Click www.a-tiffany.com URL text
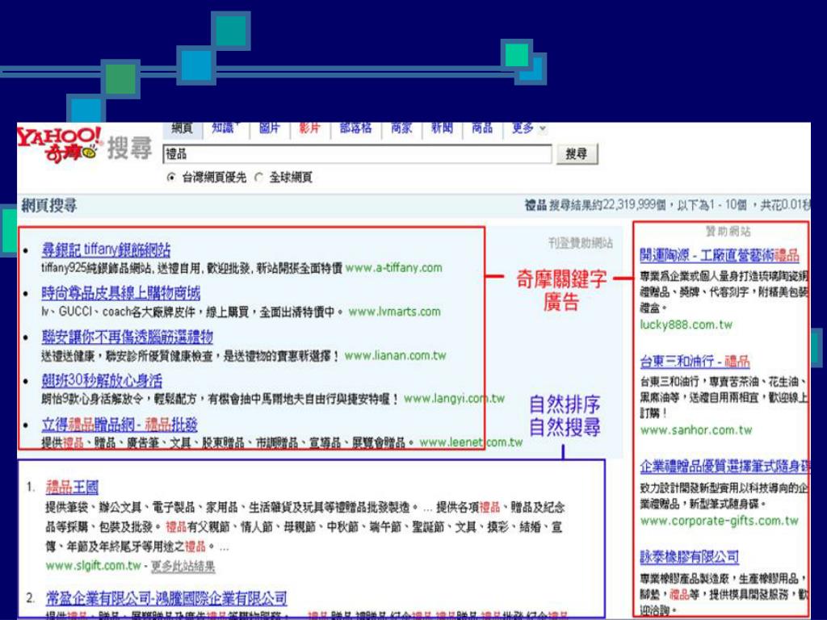The width and height of the screenshot is (827, 620). click(394, 268)
